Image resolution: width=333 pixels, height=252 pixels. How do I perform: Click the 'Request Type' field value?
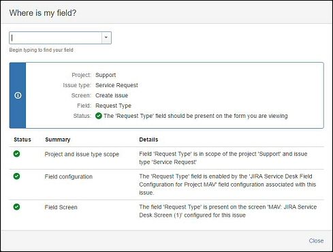tap(113, 106)
